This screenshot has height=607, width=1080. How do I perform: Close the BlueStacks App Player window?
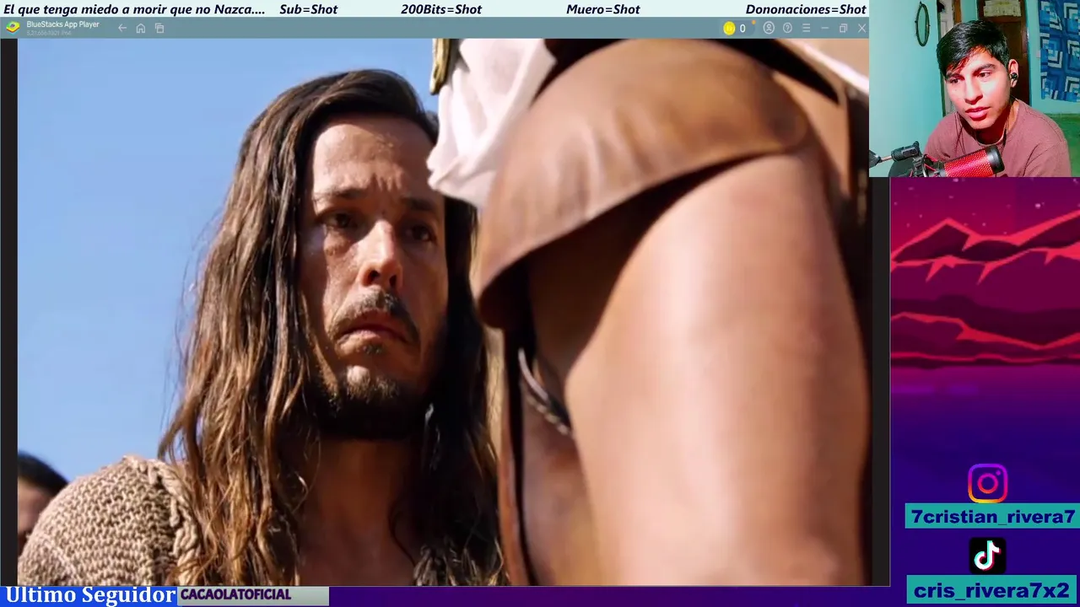tap(861, 28)
